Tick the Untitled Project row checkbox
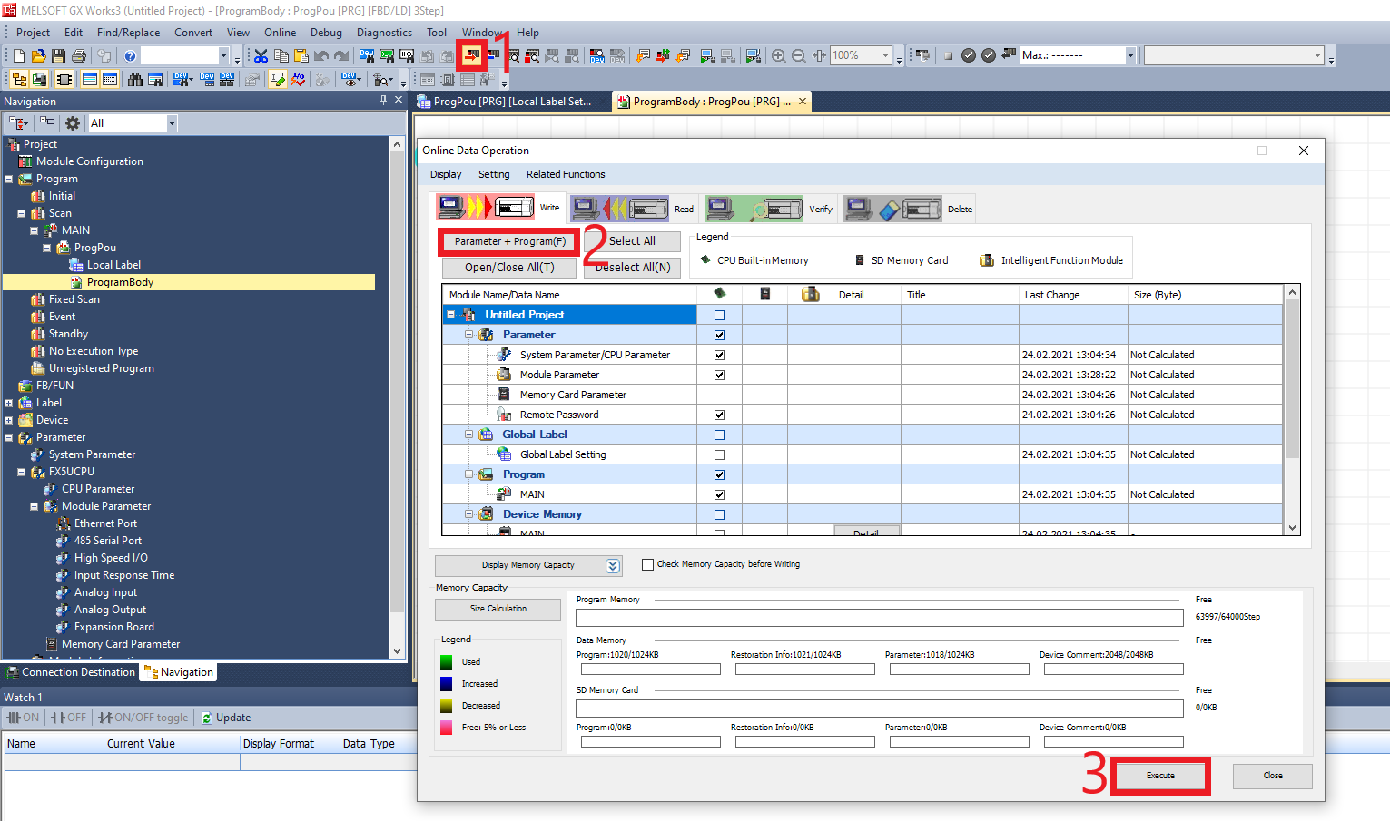The width and height of the screenshot is (1390, 821). tap(719, 315)
